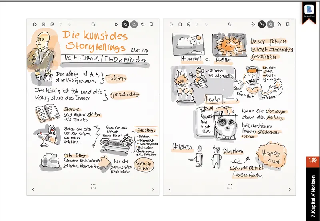Click the three-dot page indicator above '3 / 4'
Viewport: 320px width, 221px height.
tap(230, 185)
